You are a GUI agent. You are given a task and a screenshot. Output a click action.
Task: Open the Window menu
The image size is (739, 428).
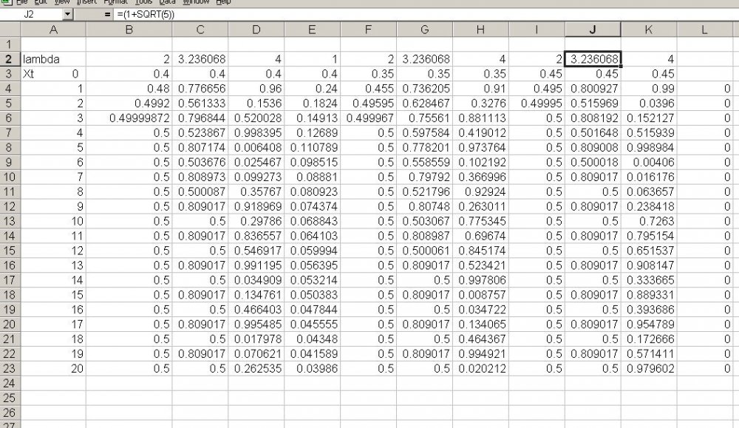(197, 2)
